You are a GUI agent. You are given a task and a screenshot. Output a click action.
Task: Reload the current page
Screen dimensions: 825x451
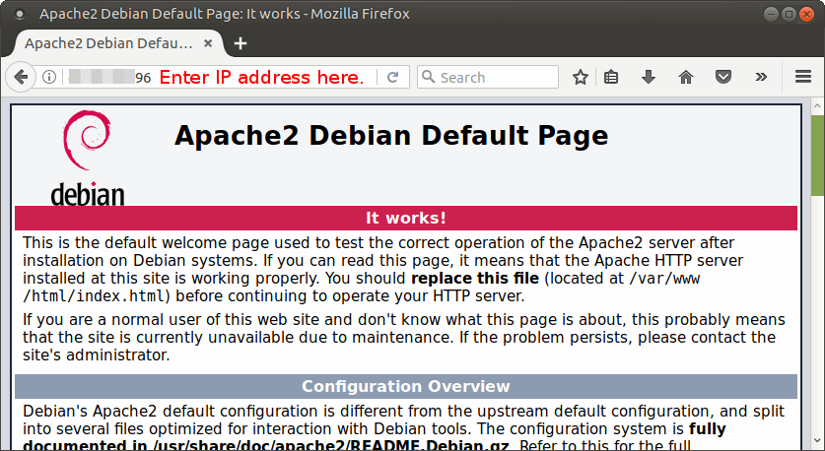tap(392, 77)
